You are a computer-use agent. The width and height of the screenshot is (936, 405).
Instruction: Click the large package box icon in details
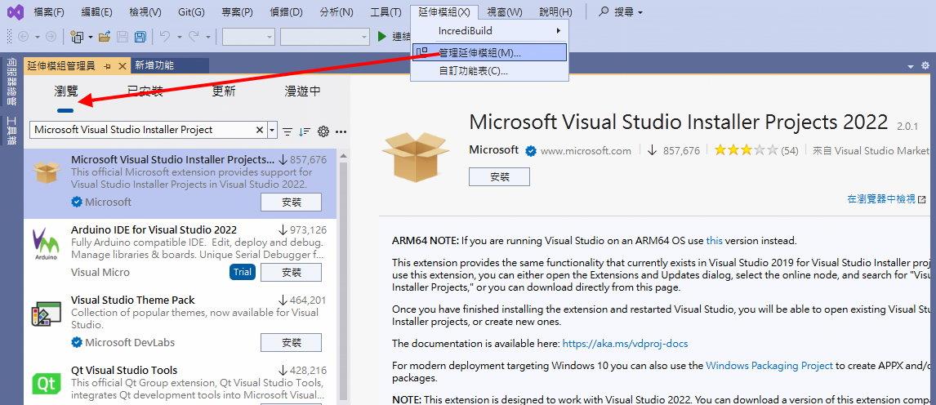(x=416, y=157)
